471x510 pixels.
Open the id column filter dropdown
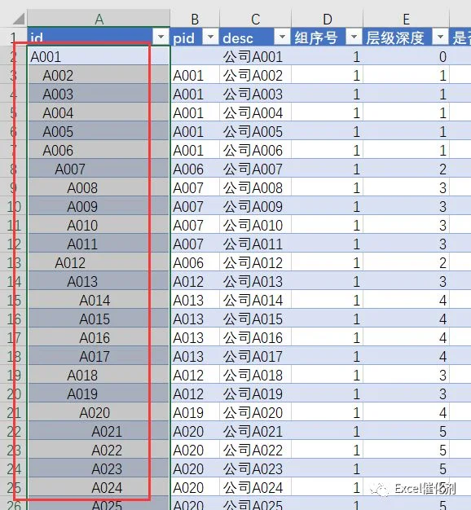click(x=161, y=37)
